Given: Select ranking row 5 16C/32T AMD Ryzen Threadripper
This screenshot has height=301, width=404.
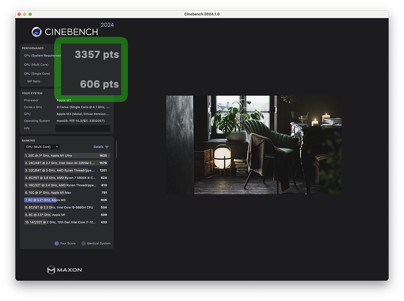Looking at the screenshot, I should (67, 185).
